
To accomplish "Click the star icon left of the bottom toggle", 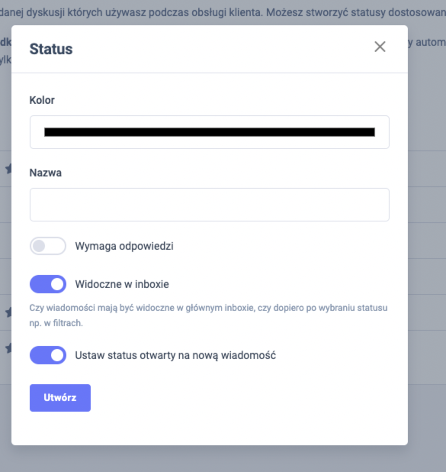I will click(x=8, y=348).
